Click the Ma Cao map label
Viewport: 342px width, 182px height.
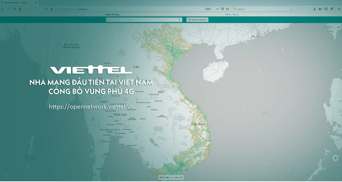256,36
